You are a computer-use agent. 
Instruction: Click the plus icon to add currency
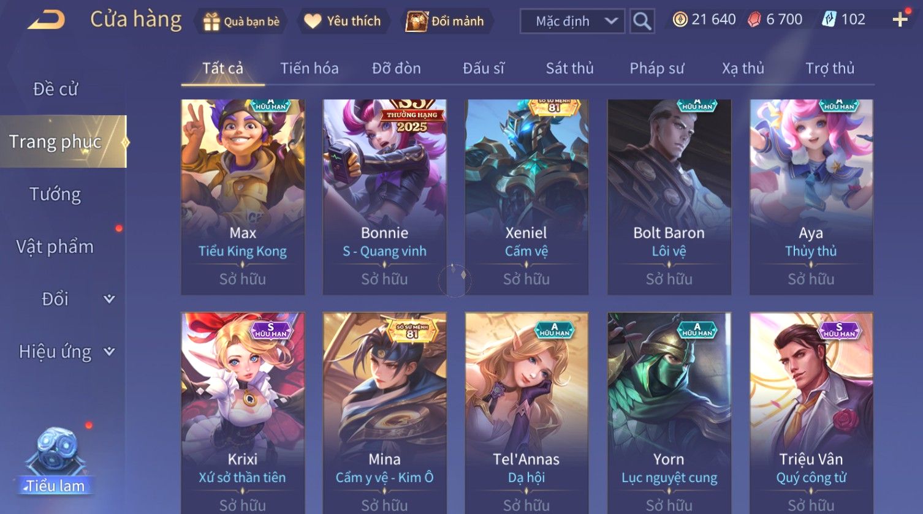click(900, 20)
